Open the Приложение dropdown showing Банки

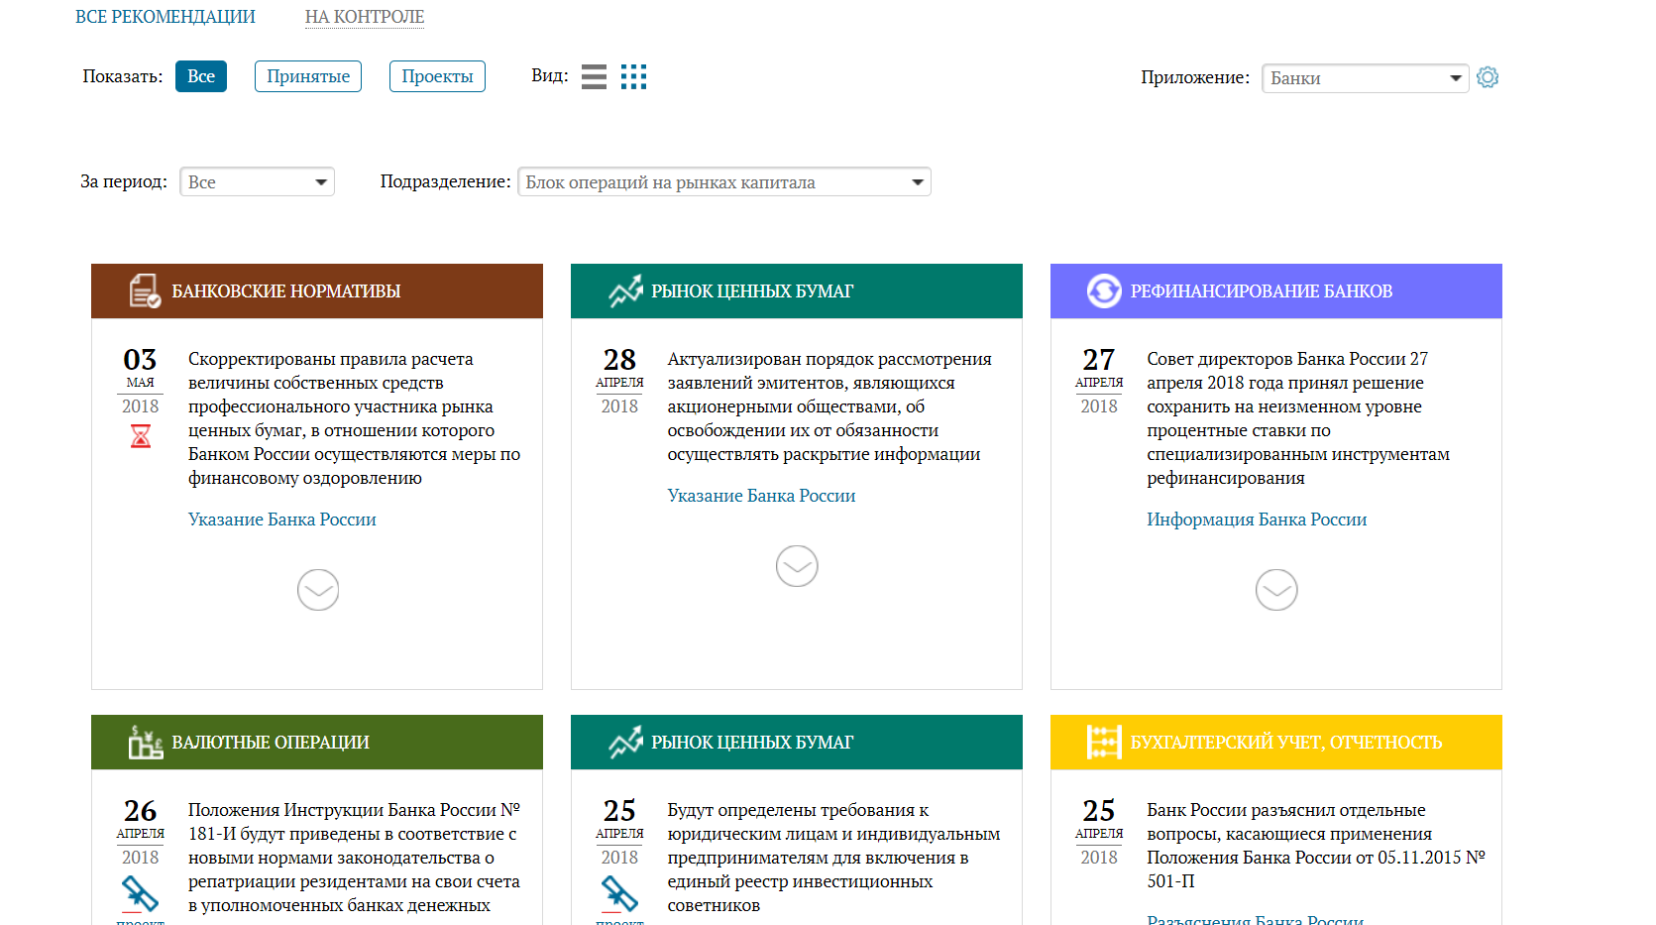pos(1365,78)
